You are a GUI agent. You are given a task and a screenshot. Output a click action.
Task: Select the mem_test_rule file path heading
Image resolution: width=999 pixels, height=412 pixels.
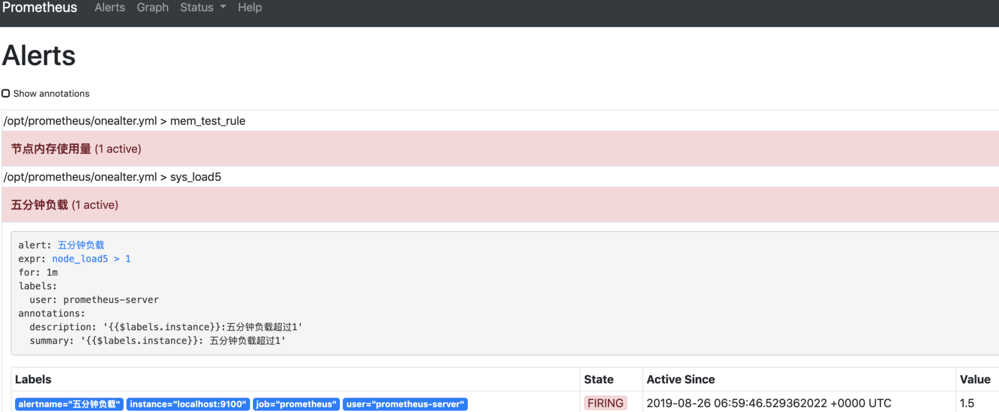[x=124, y=121]
